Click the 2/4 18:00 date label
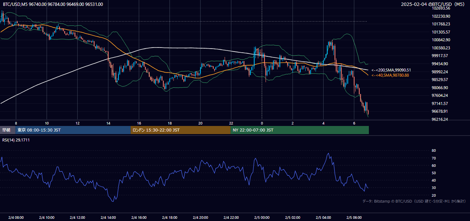470x221 pixels. 170,218
